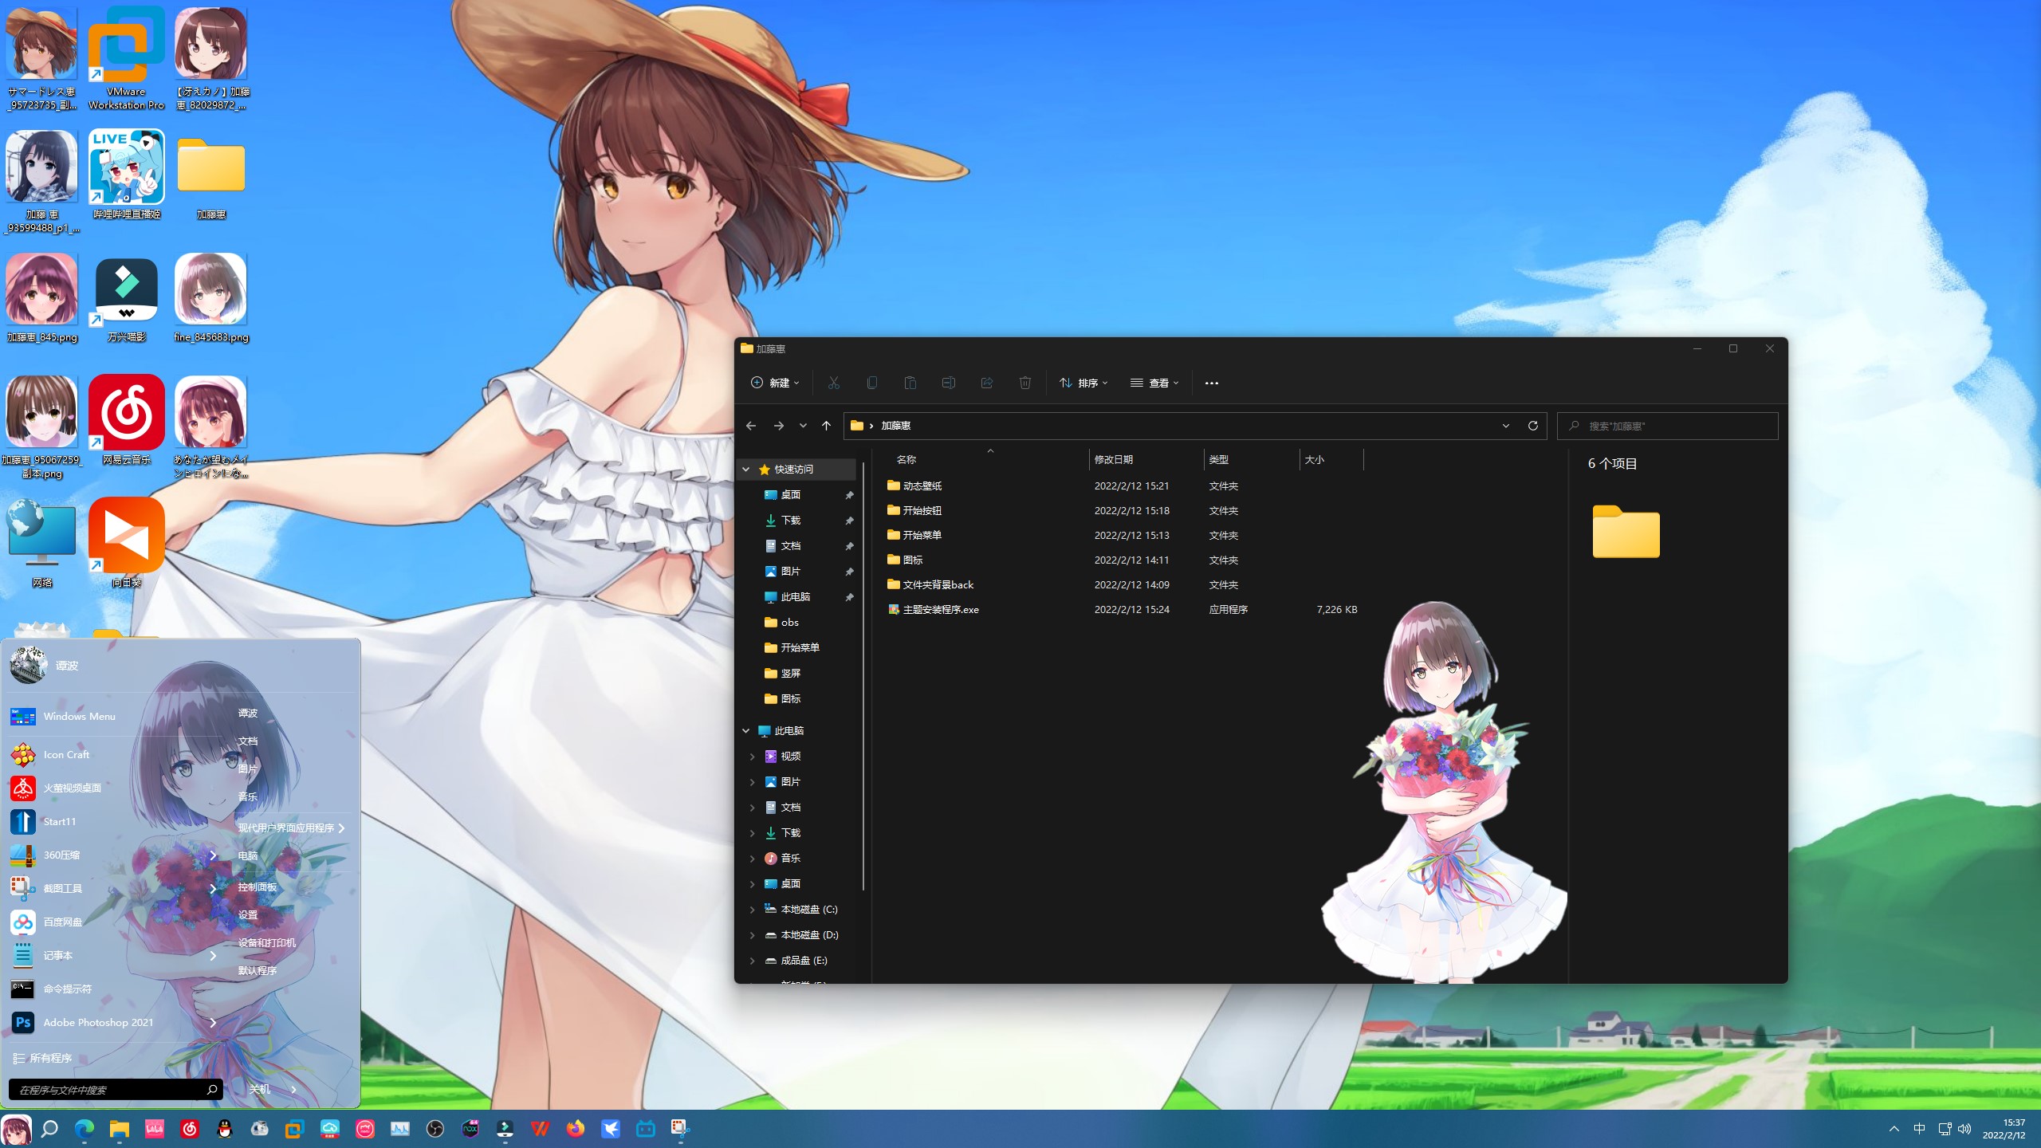Go up one folder level
This screenshot has height=1148, width=2041.
pyautogui.click(x=826, y=426)
